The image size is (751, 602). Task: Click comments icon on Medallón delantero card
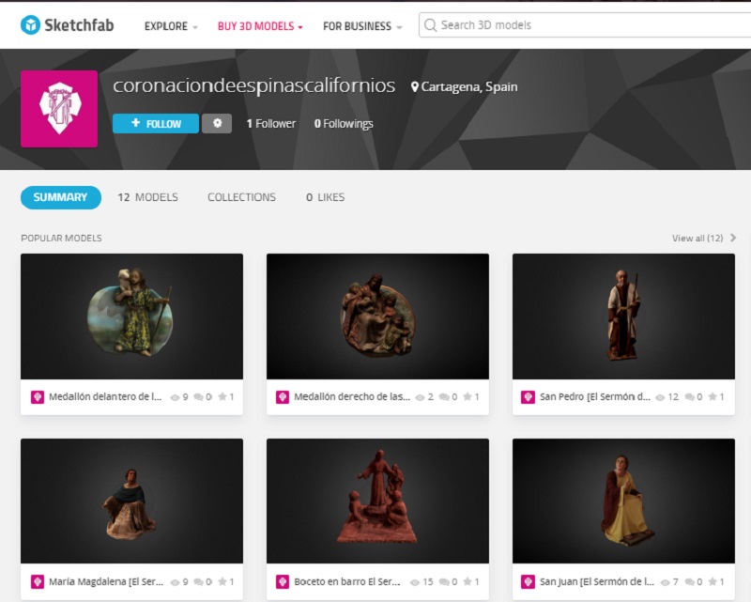click(198, 397)
